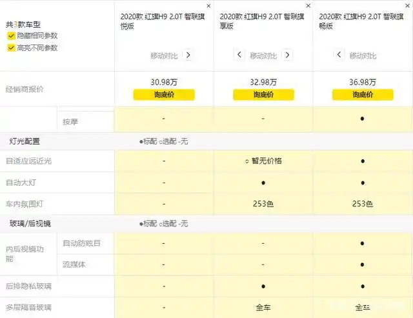Click the legend text beside 玻璃/后视镜
Screen dimensions: 413x318
coord(163,224)
